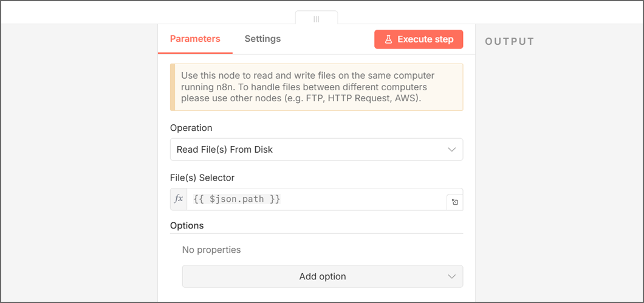Viewport: 644px width, 303px height.
Task: Grab the panel drag handle at top
Action: (316, 19)
